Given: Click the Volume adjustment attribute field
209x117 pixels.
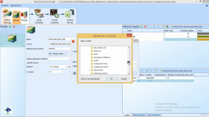Looking at the screenshot, I should tap(59, 59).
